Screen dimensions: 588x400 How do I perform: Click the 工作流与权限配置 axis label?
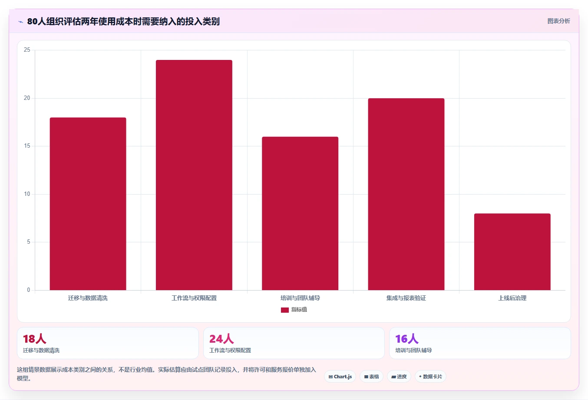pos(194,298)
